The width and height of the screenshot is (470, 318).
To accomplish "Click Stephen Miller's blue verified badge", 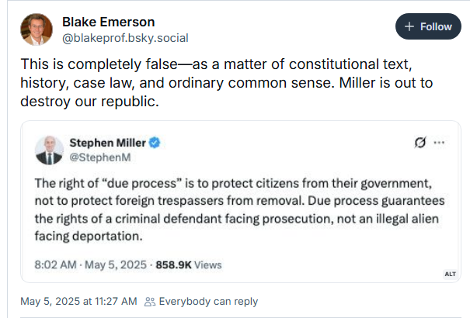I will [155, 143].
